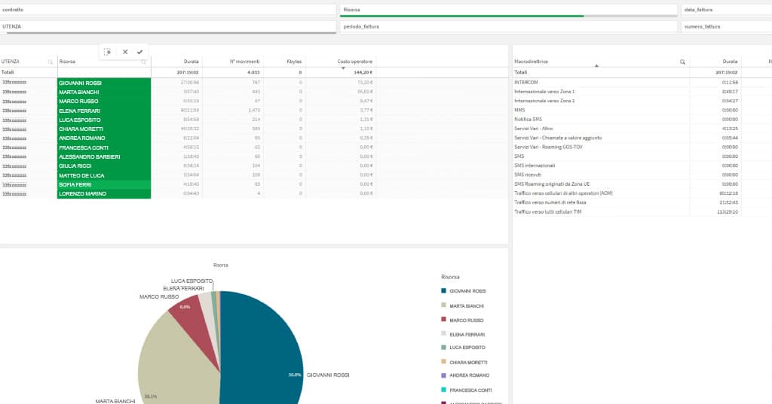
Task: Sort by the Durata column in resource table
Action: pos(191,62)
